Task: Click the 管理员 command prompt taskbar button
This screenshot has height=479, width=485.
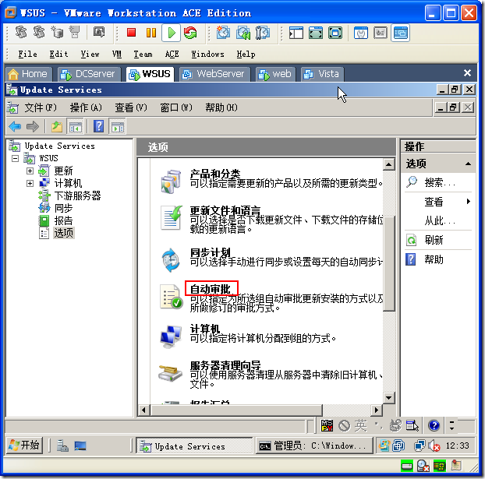Action: click(x=314, y=446)
